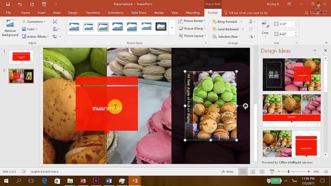Click the Office intelligent services link
This screenshot has height=186, width=331.
coord(296,162)
